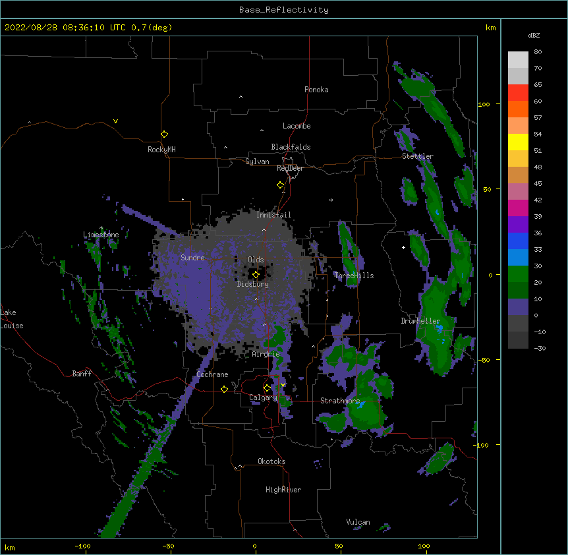Pick the red 60-65 dBZ legend swatch
Image resolution: width=568 pixels, height=555 pixels.
(x=518, y=93)
